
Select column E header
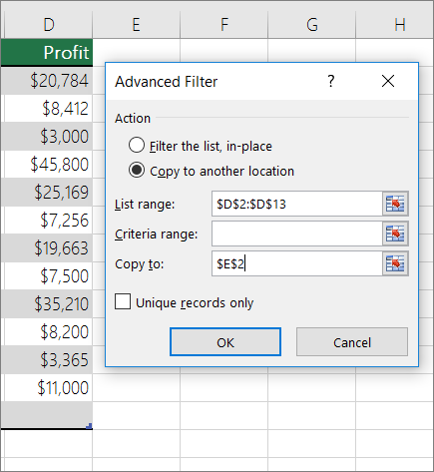(x=137, y=25)
